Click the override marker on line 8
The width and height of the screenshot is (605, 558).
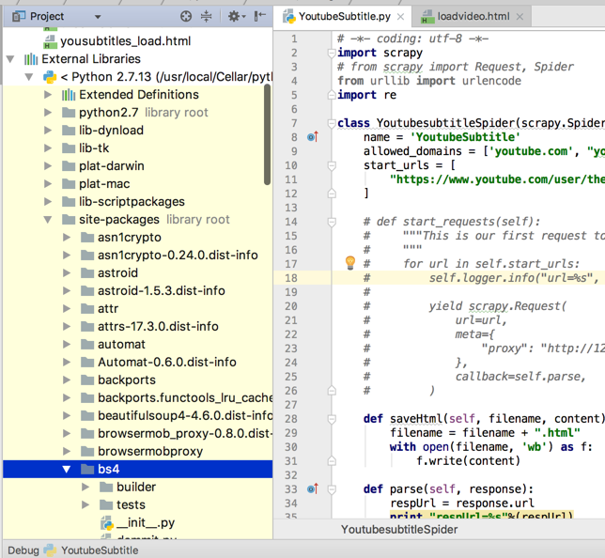click(313, 137)
